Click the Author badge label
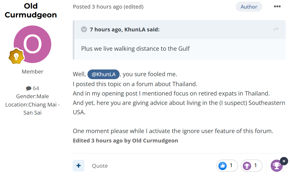The height and width of the screenshot is (176, 290). (x=249, y=7)
